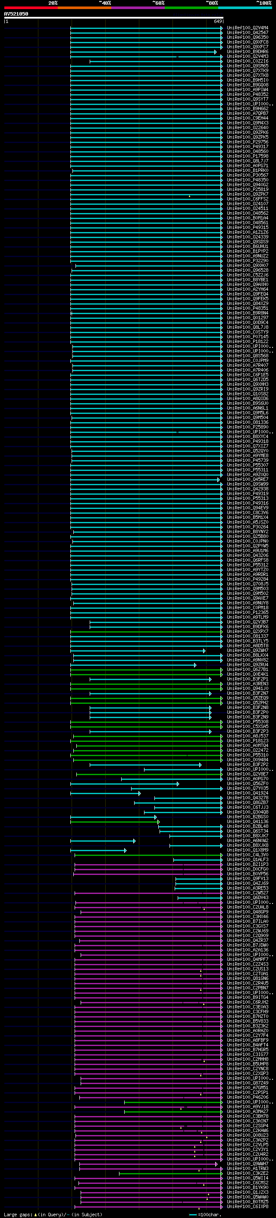The width and height of the screenshot is (276, 1218).
Task: Select the UniRef100_Q9ZPK6 label
Action: pos(248,132)
